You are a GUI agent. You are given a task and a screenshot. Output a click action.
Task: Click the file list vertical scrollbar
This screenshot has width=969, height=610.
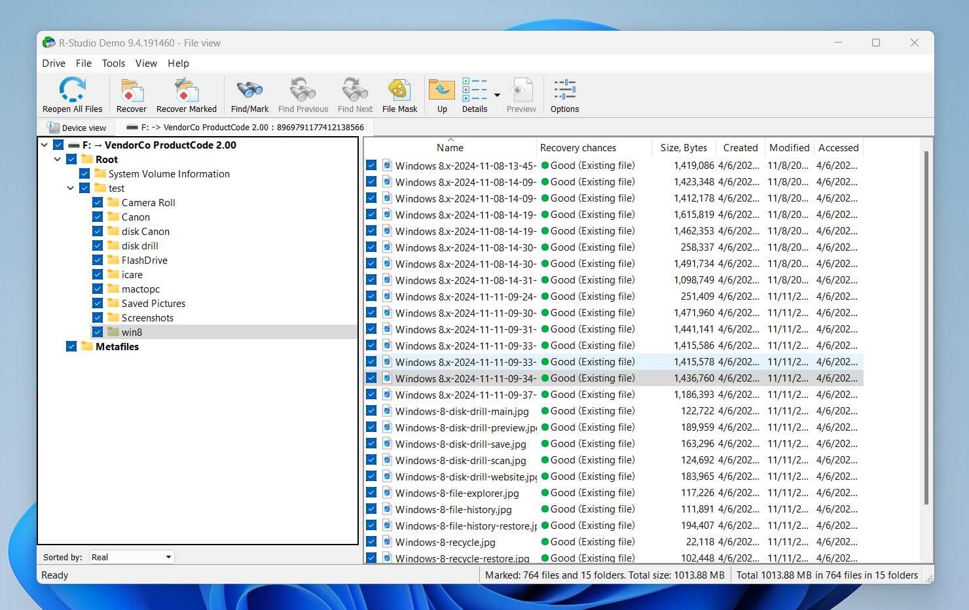point(926,327)
